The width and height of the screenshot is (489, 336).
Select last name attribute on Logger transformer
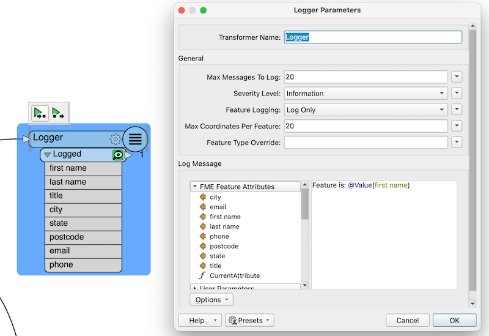83,182
